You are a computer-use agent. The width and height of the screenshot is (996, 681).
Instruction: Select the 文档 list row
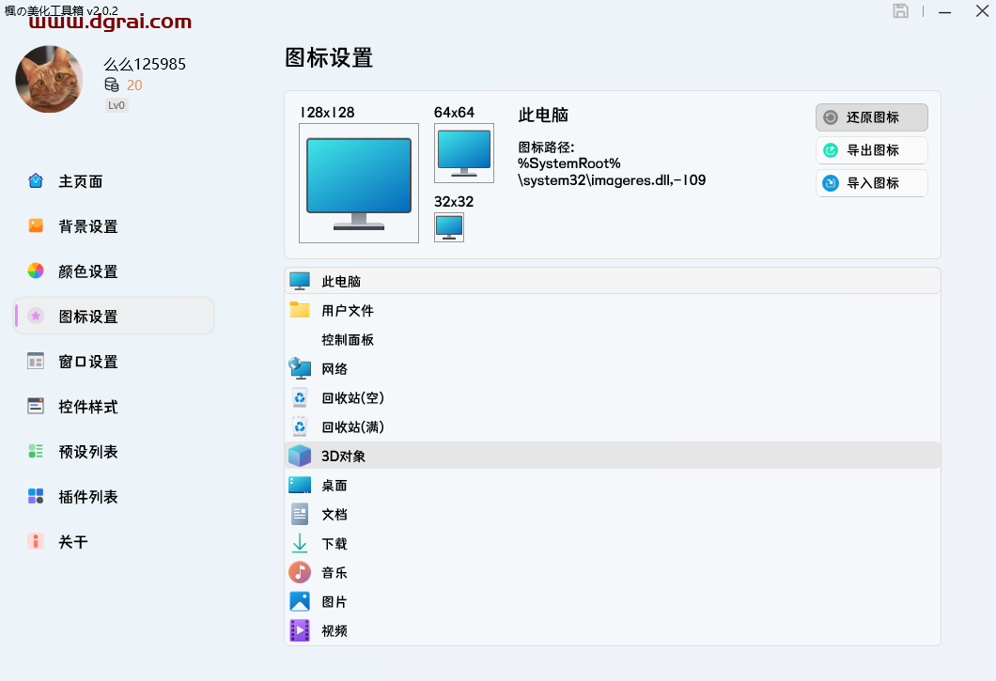pos(613,515)
